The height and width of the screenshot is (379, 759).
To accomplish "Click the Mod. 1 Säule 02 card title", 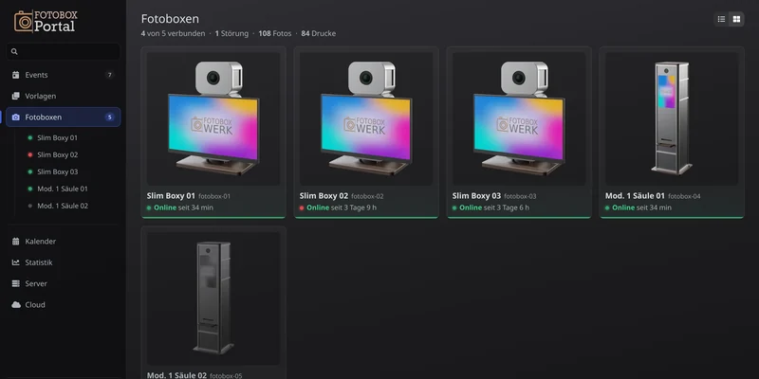I will pos(176,375).
